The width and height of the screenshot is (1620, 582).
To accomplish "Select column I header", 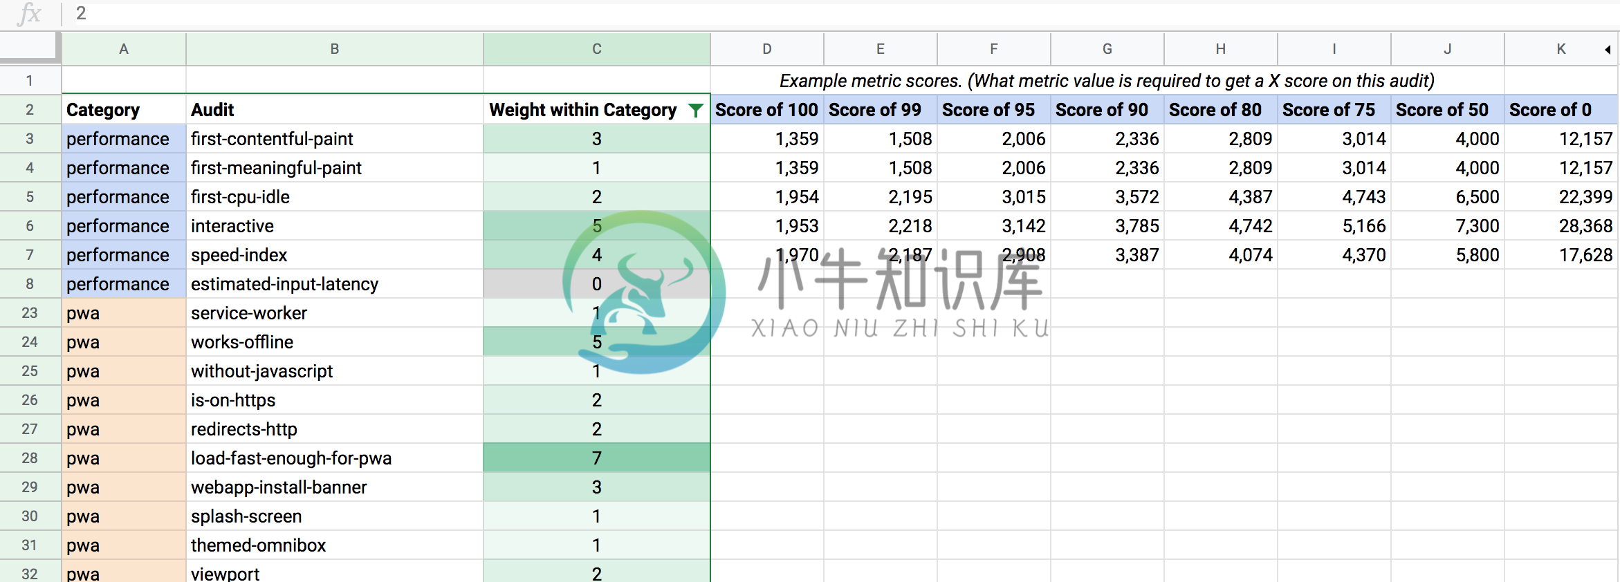I will (x=1334, y=49).
